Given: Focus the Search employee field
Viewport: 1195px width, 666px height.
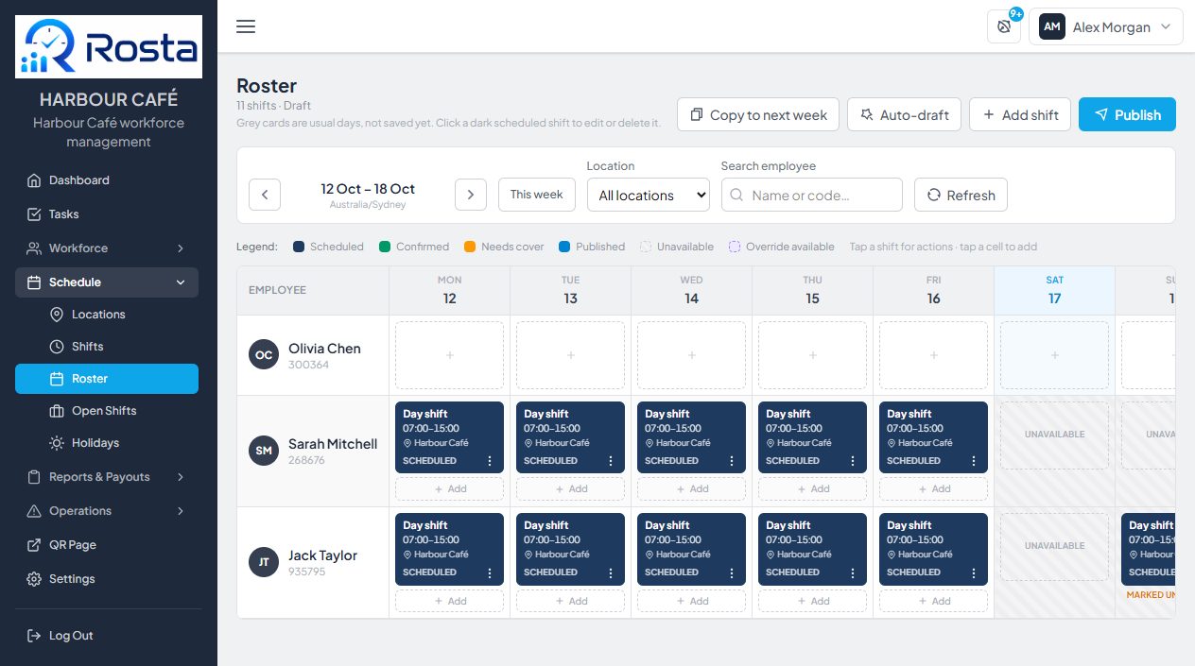Looking at the screenshot, I should coord(812,195).
